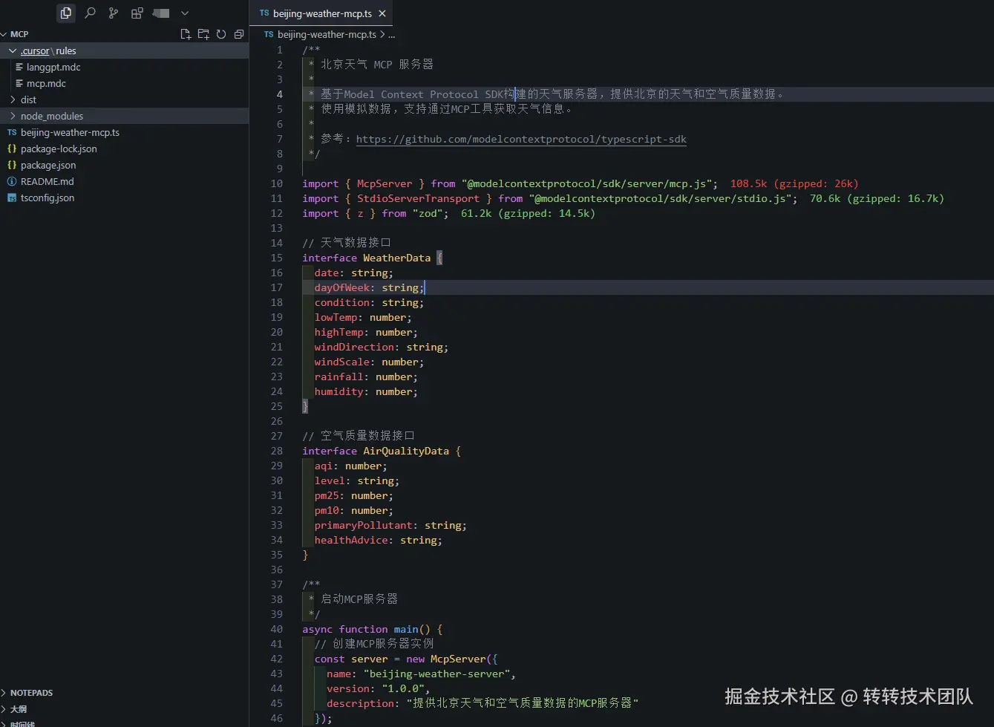Click the humidity property
The height and width of the screenshot is (727, 994).
point(339,391)
